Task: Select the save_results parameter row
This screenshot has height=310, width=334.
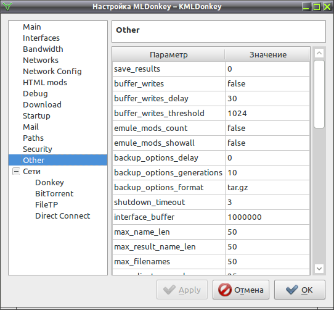Action: click(x=211, y=69)
